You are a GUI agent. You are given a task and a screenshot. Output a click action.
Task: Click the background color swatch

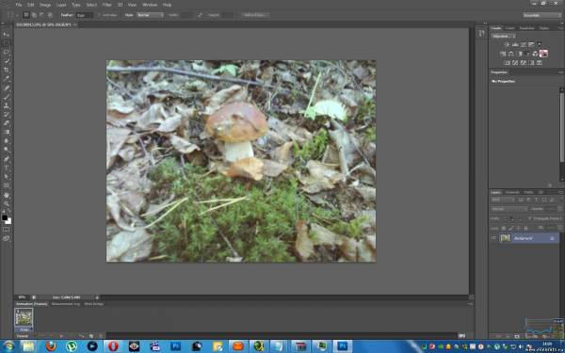8,221
